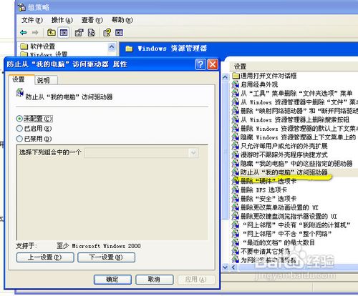Select 从“工具”菜单删除“文件夹选项”菜单 policy
Viewport: 358px width, 296px height.
click(296, 93)
